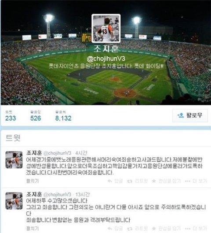Click avatar thumbnail on first tweet

14,160
